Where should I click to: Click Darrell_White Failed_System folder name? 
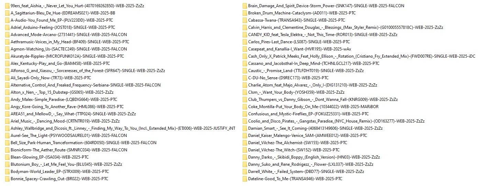pyautogui.click(x=306, y=172)
